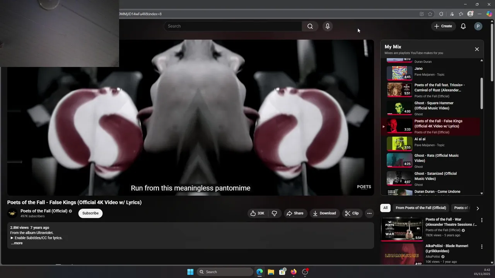Screen dimensions: 495x278
Task: Click the split screen icon in address bar
Action: pyautogui.click(x=422, y=14)
